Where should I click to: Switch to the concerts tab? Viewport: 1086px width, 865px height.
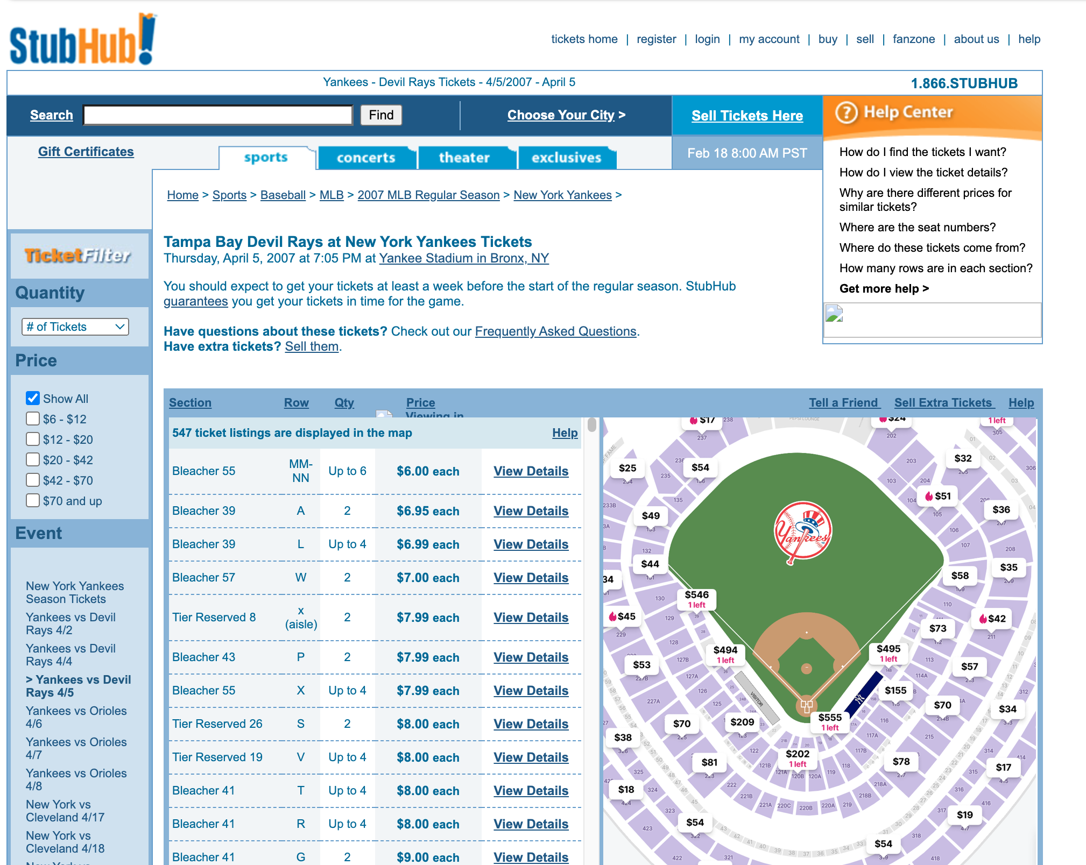[x=366, y=158]
